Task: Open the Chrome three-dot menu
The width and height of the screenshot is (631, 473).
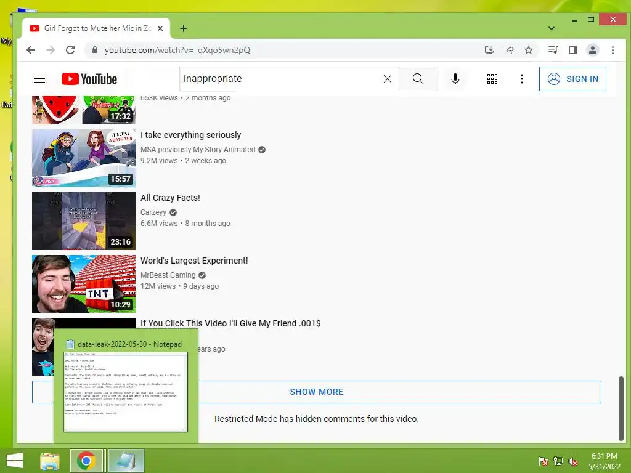Action: pos(613,50)
